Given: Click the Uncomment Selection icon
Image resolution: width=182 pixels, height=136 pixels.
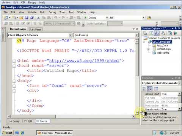Looking at the screenshot, I should pyautogui.click(x=40, y=23).
